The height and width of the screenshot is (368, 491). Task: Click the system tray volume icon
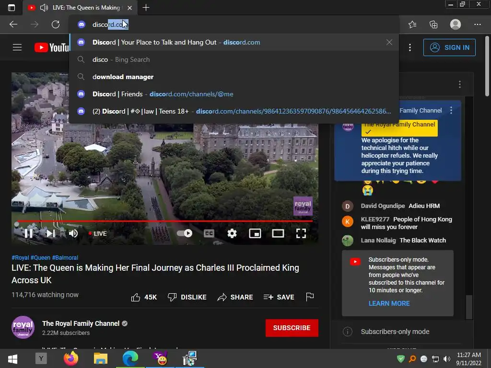click(447, 359)
